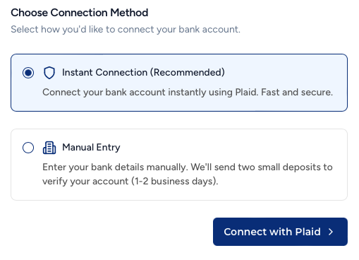Click the bank building icon beside Manual Entry
The width and height of the screenshot is (359, 260).
[x=49, y=148]
